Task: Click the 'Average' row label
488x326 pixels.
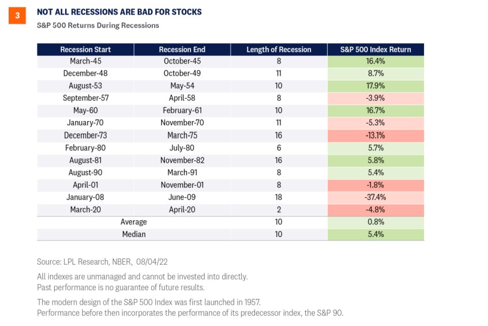Action: click(x=134, y=222)
